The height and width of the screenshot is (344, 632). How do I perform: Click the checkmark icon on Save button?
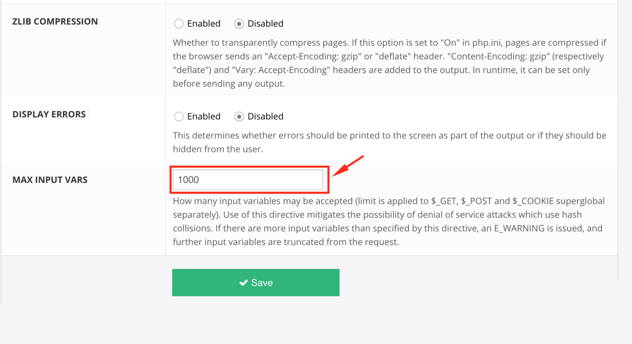pyautogui.click(x=244, y=283)
